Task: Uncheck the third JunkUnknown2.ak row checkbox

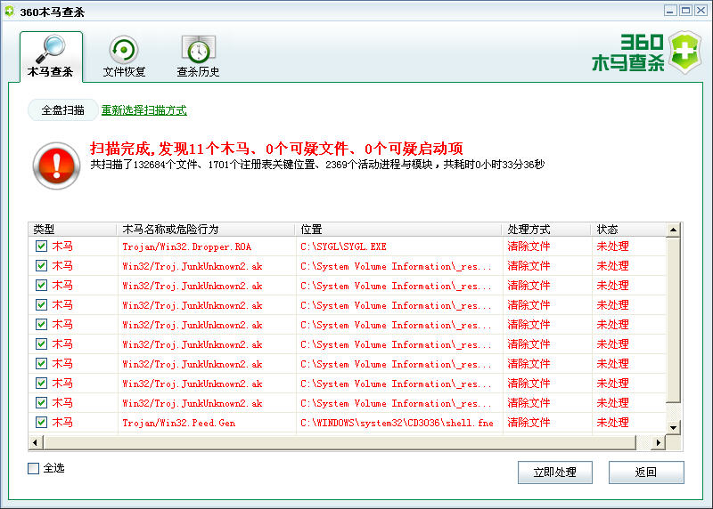Action: click(x=41, y=304)
